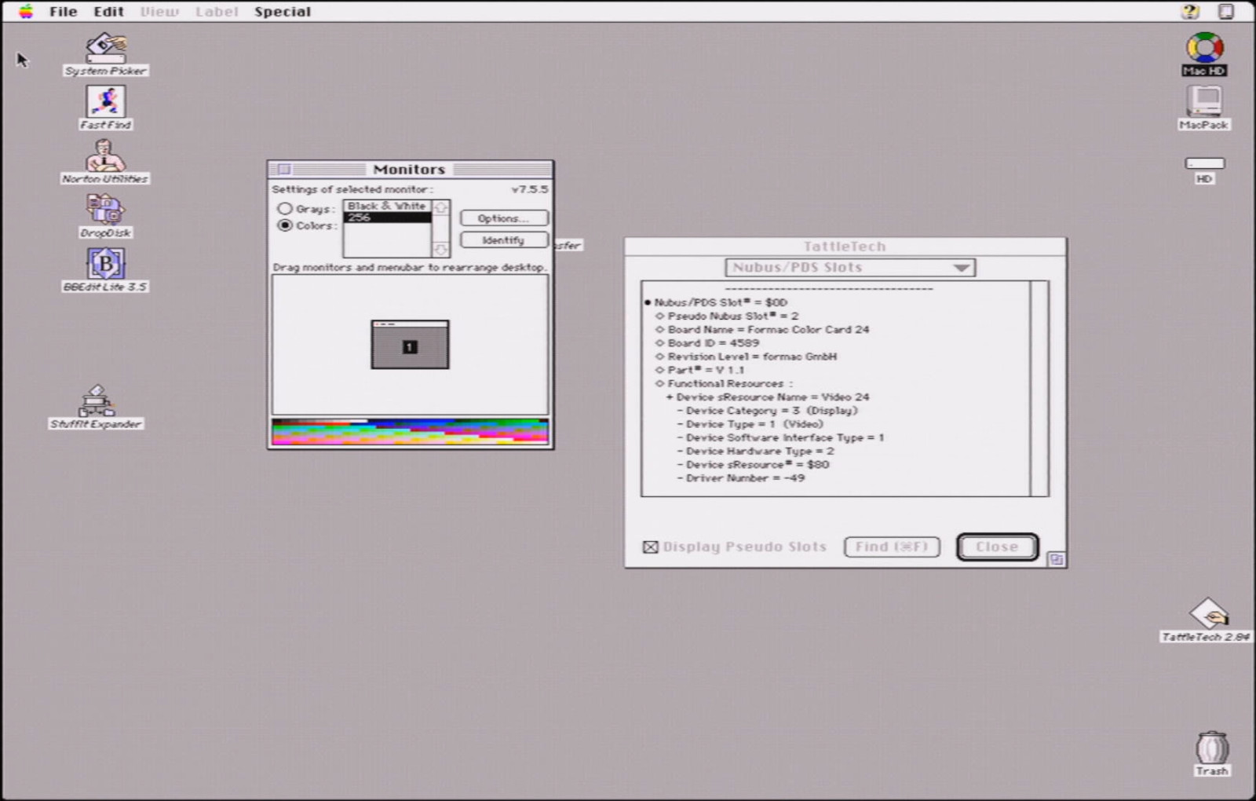Select the Colors radio button
This screenshot has height=801, width=1256.
point(285,225)
